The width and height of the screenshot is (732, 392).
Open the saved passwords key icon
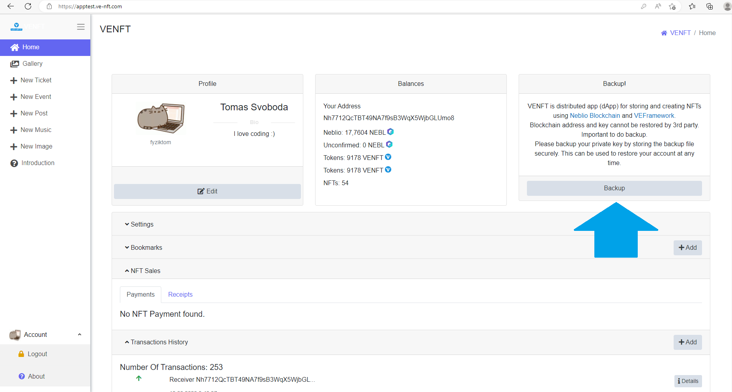tap(644, 6)
